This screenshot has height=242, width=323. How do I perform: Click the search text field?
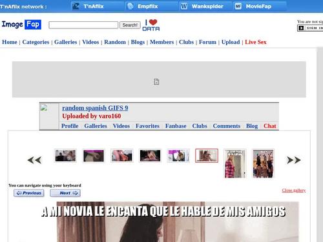click(x=83, y=25)
